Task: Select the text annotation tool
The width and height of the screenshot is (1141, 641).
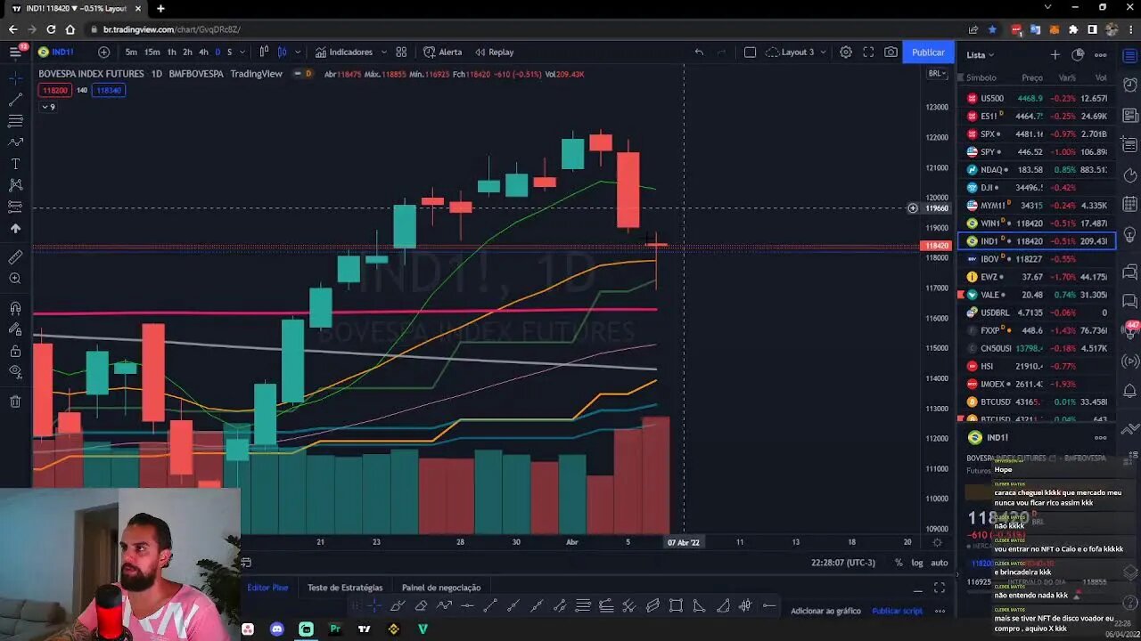Action: pos(15,164)
